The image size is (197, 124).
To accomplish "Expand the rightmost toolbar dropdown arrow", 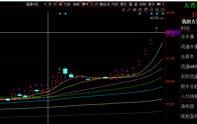I will point(163,4).
